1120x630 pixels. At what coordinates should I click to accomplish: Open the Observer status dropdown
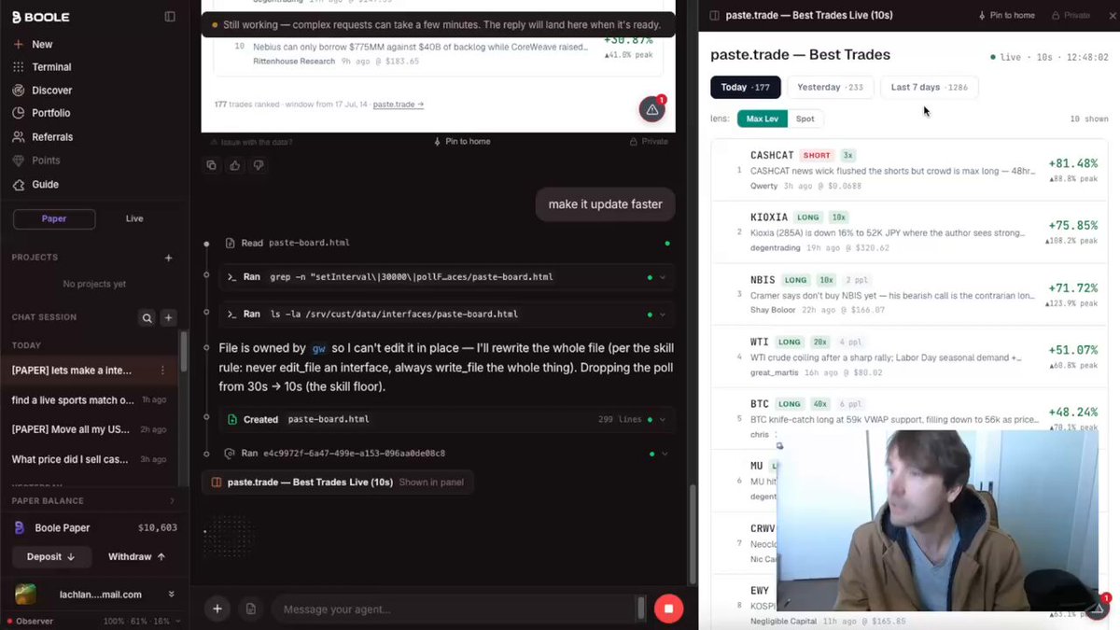[x=180, y=621]
